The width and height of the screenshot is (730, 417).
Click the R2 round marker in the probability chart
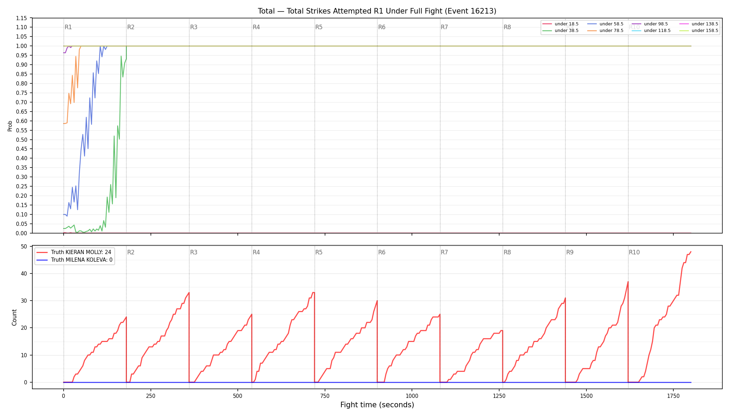(131, 27)
